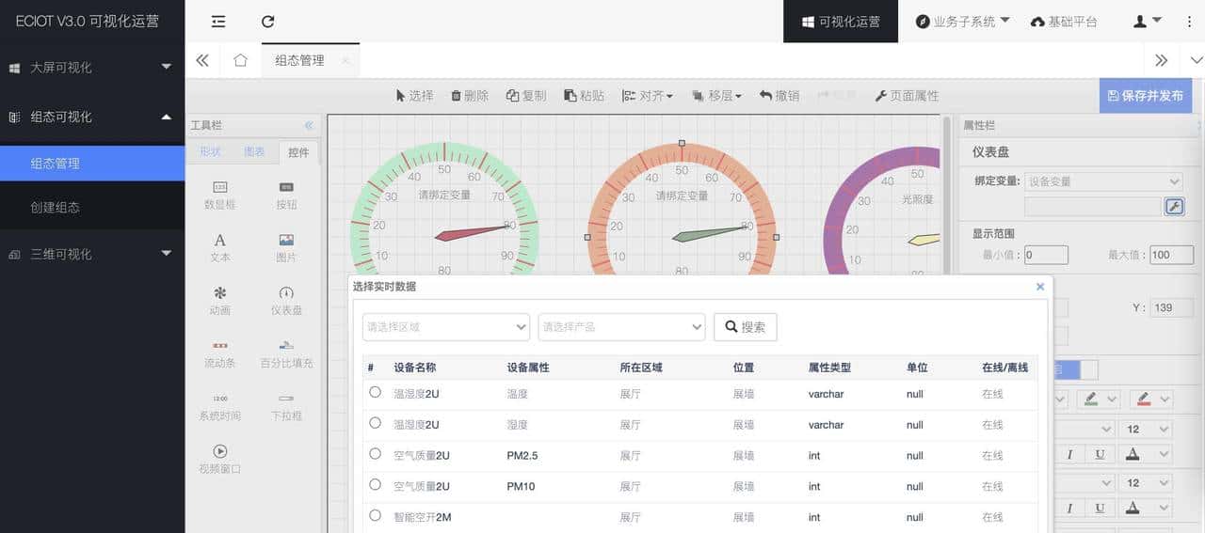Add a 数显框 numeric display widget
The width and height of the screenshot is (1205, 533).
(219, 195)
